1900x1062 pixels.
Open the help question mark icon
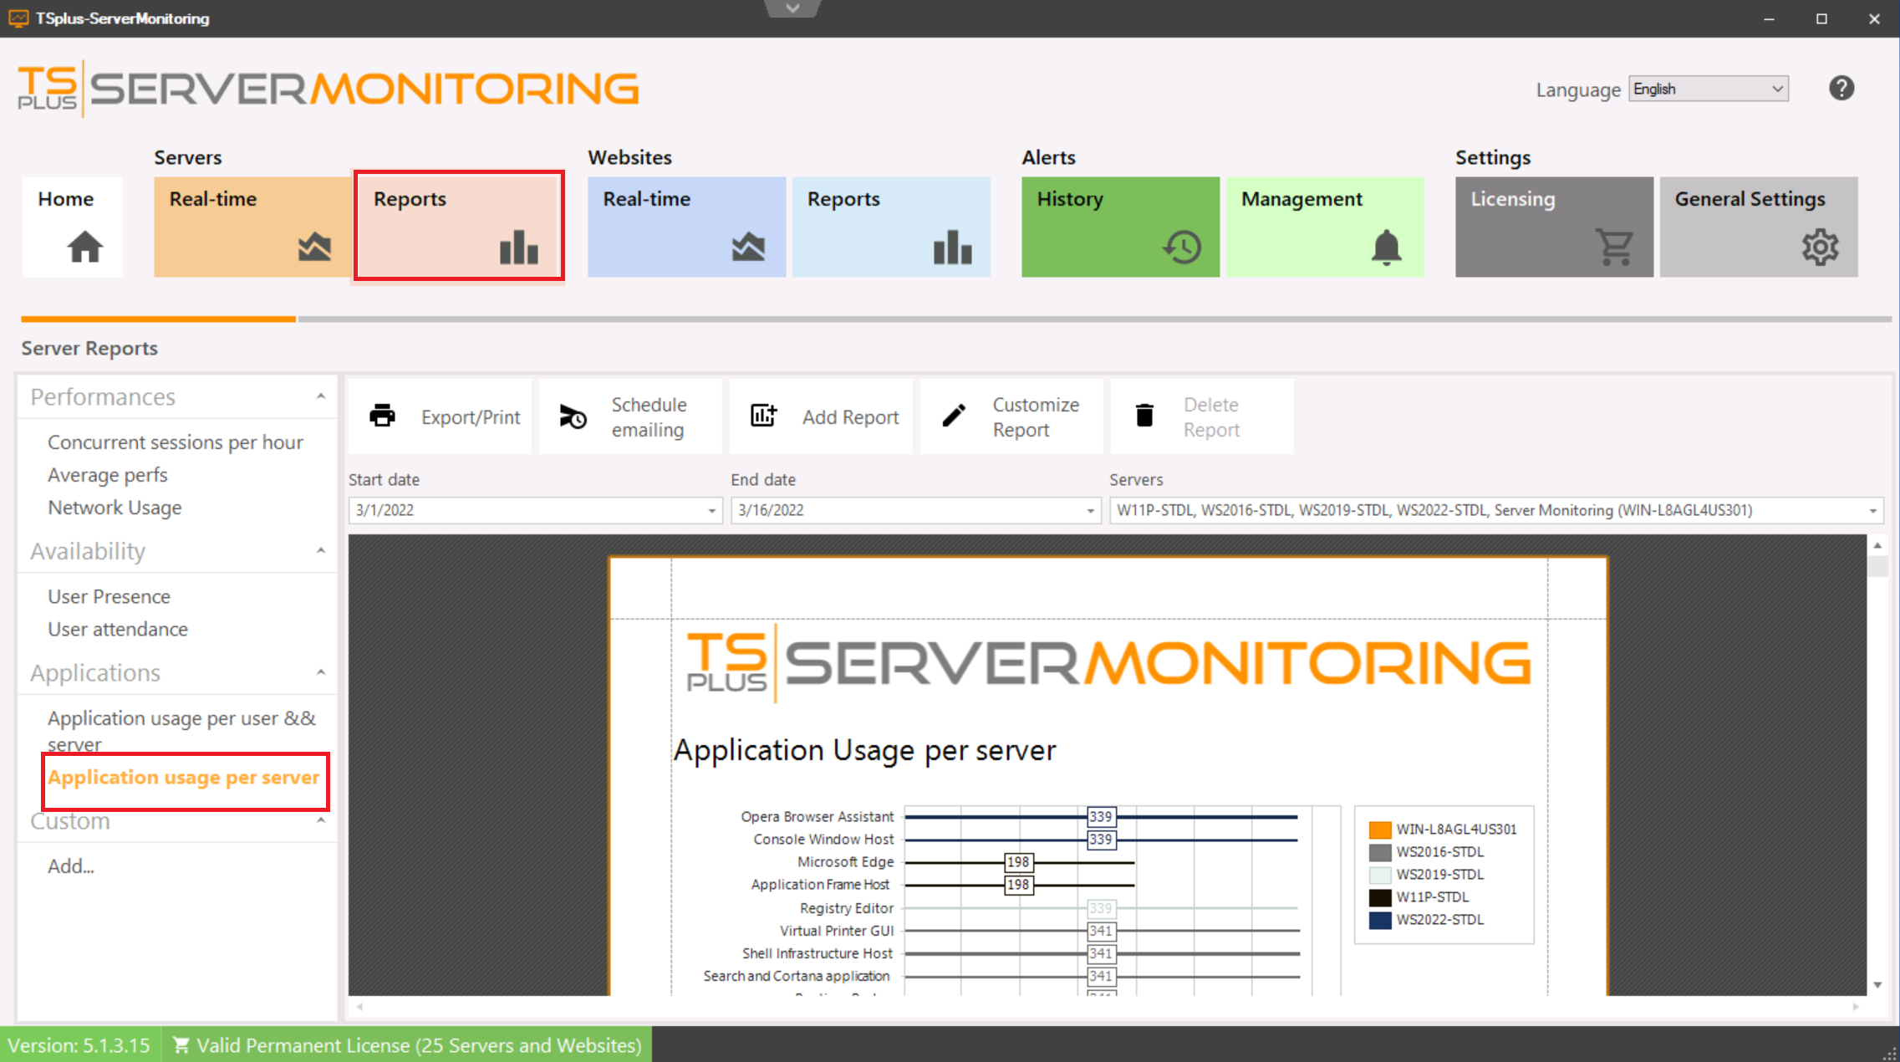click(1841, 88)
